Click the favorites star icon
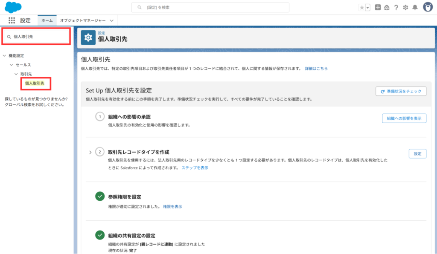The image size is (437, 254). (361, 7)
